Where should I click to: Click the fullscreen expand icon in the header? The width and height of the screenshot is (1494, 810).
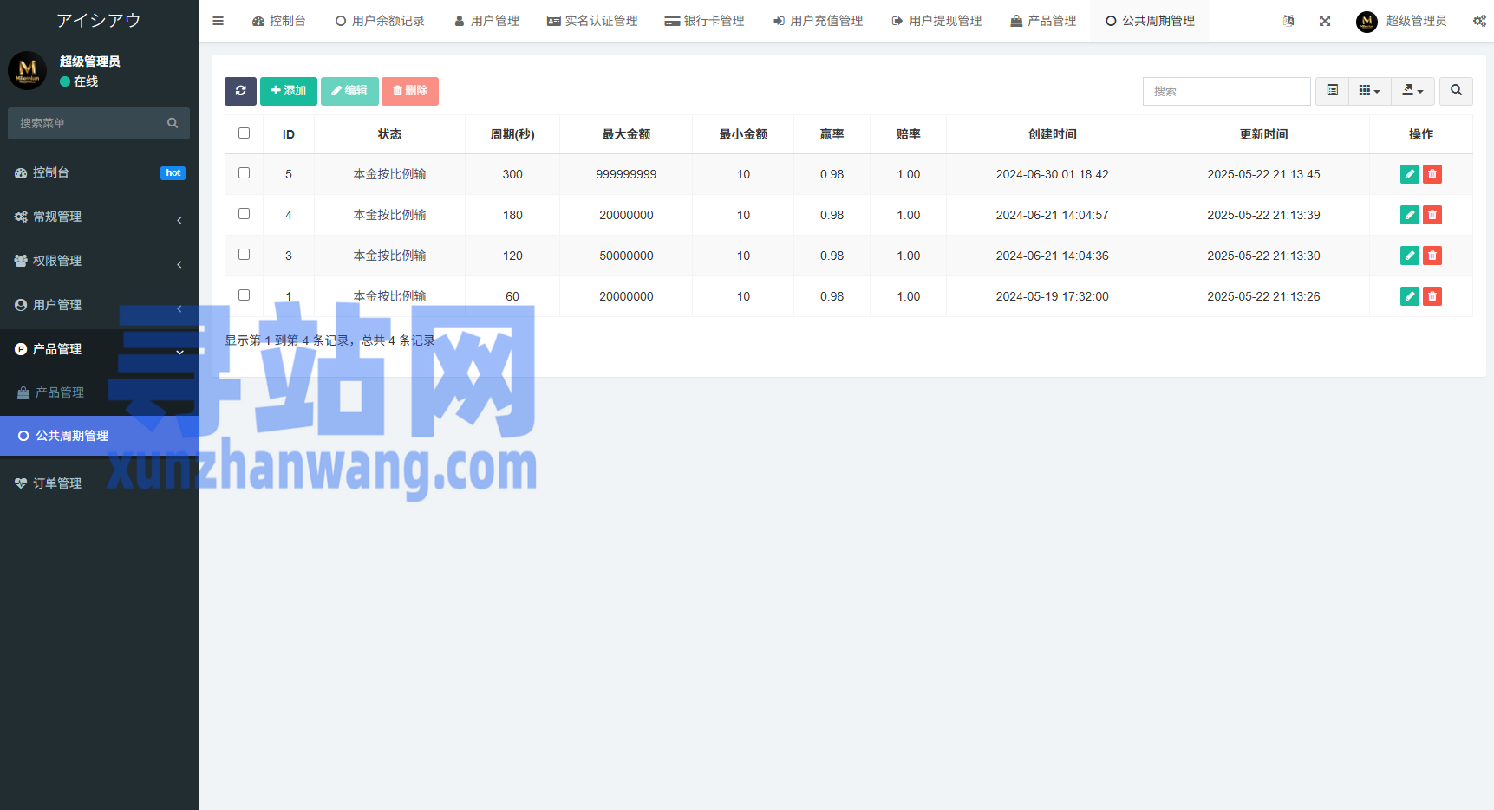pos(1325,21)
